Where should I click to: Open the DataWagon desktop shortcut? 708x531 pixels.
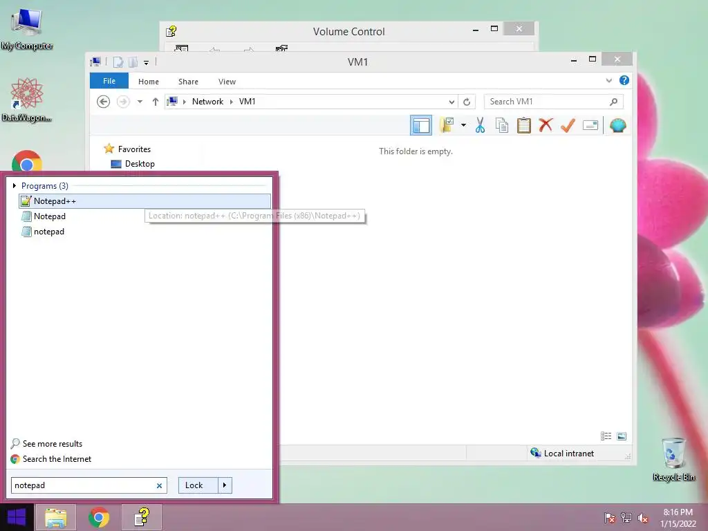click(27, 100)
